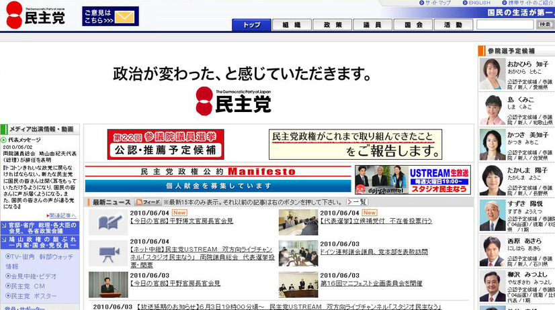Viewport: 555px width, 310px height.
Task: Click the document-pen icon for 平野博文官房長官会見
Action: point(108,222)
